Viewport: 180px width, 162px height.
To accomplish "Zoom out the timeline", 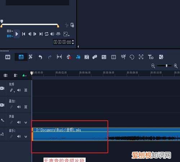I will pyautogui.click(x=153, y=66).
